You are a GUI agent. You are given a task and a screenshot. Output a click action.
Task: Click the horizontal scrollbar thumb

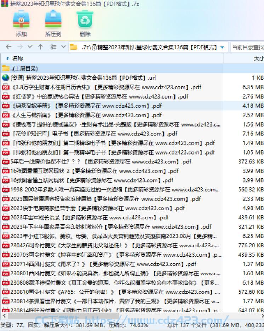click(63, 316)
